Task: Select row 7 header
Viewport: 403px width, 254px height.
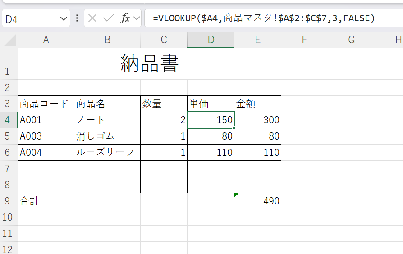Action: [x=8, y=168]
